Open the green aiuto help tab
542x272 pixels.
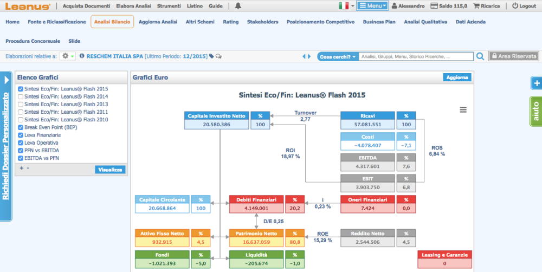pos(536,111)
